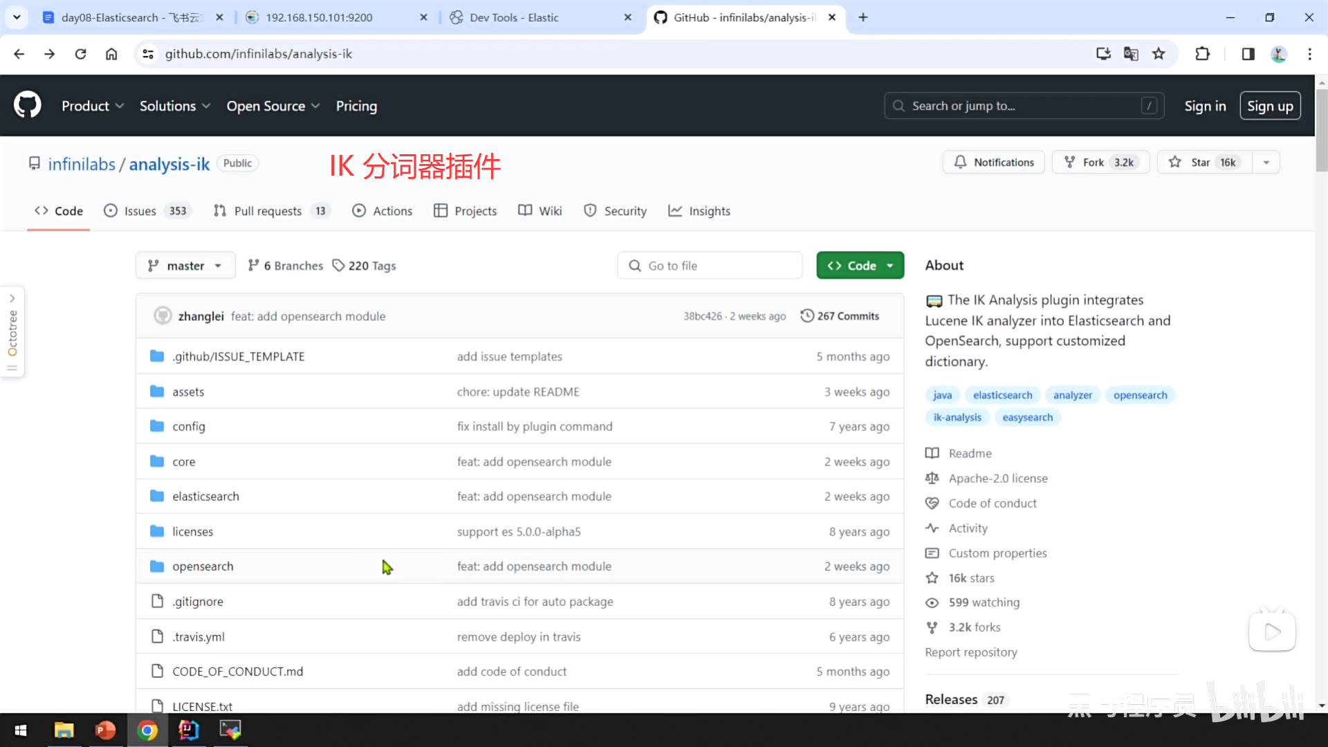
Task: Open the Pull requests tab
Action: [x=268, y=211]
